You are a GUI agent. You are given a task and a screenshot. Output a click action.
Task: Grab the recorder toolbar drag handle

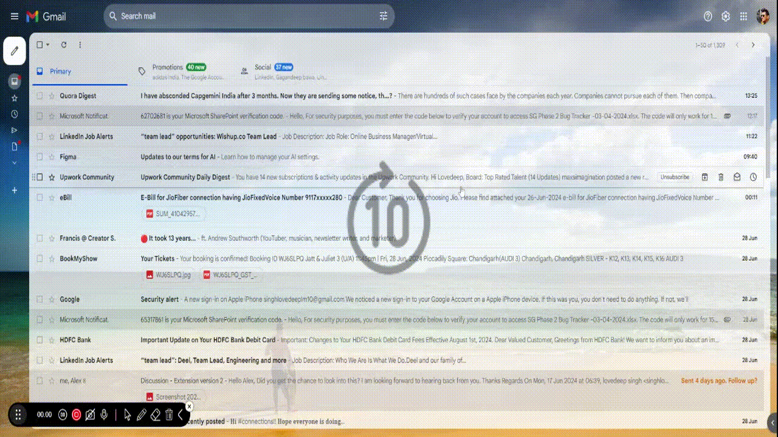[18, 415]
